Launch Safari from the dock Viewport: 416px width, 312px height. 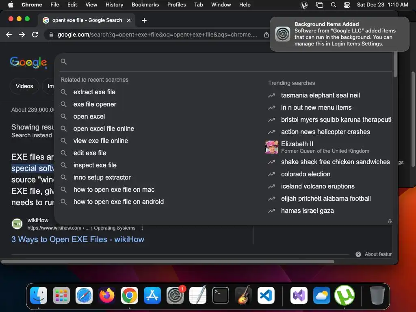tap(84, 295)
